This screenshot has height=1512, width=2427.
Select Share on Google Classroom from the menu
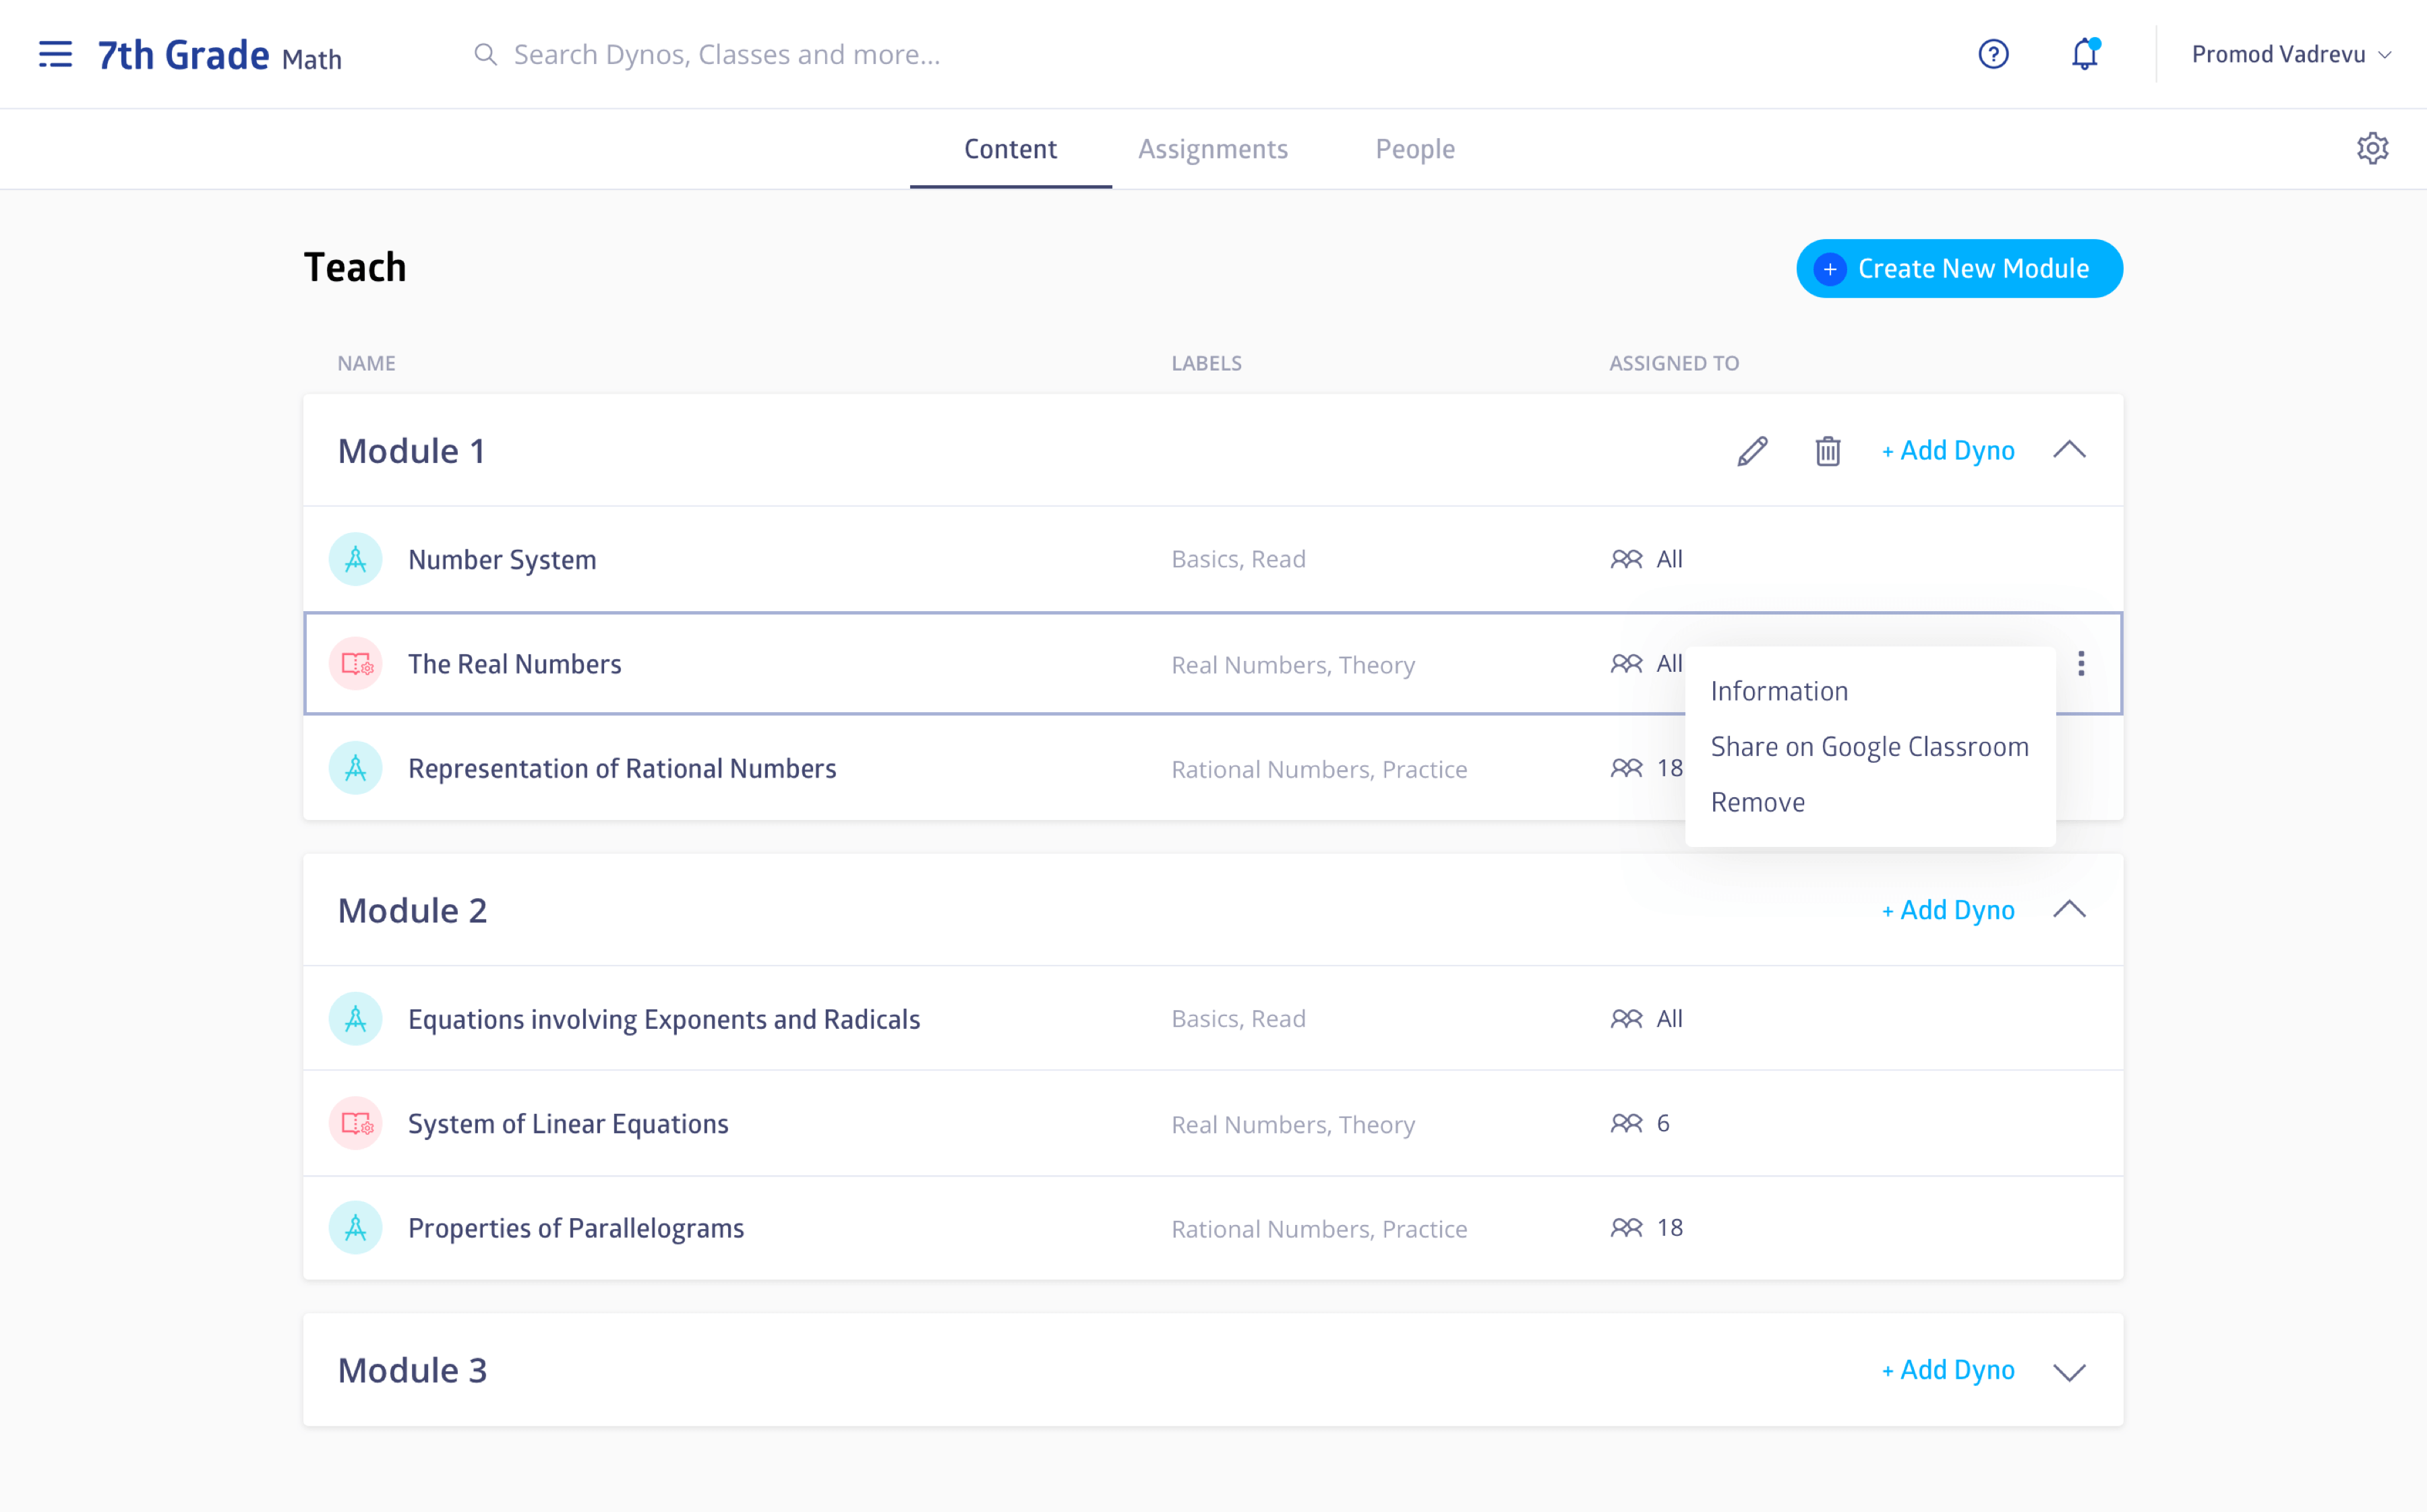pos(1869,746)
